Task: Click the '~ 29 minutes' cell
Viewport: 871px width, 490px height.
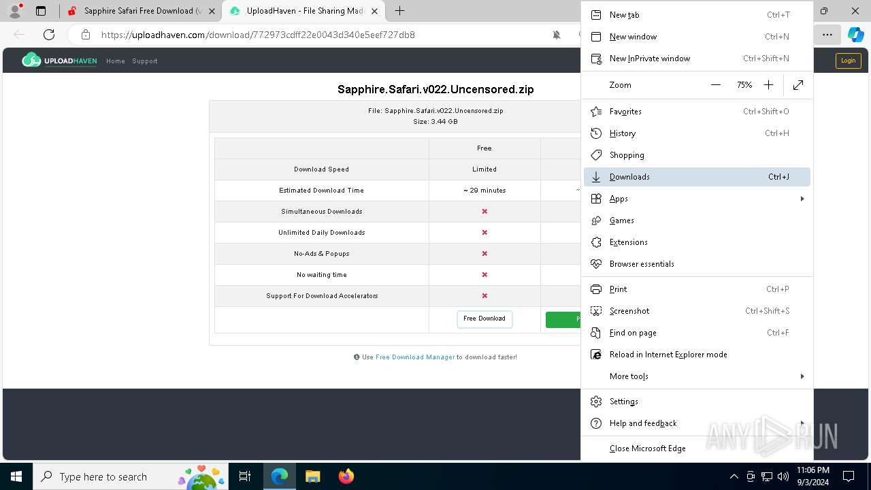Action: click(484, 191)
